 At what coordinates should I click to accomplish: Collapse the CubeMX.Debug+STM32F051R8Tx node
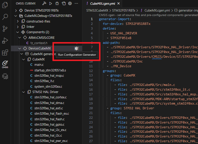pyautogui.click(x=16, y=16)
